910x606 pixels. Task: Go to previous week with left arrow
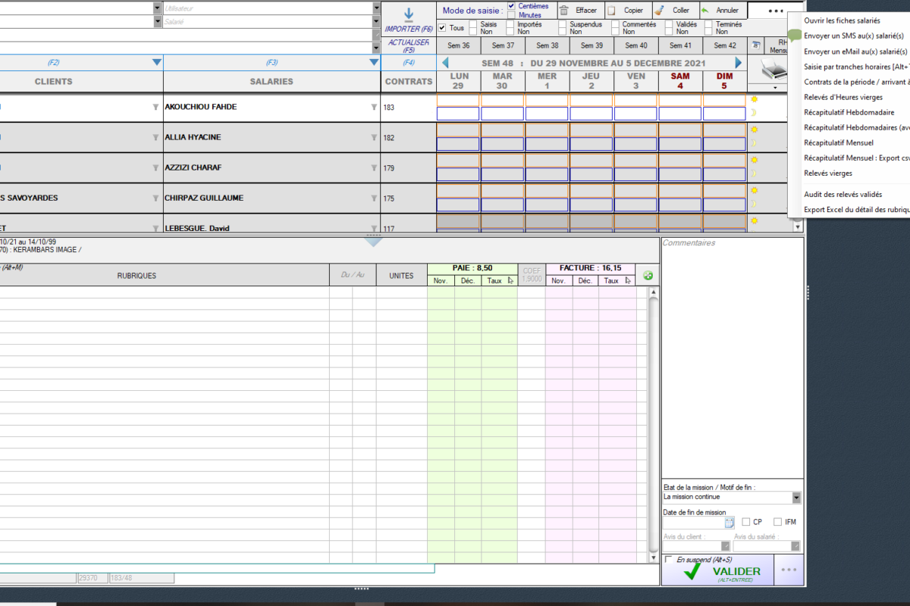coord(446,63)
